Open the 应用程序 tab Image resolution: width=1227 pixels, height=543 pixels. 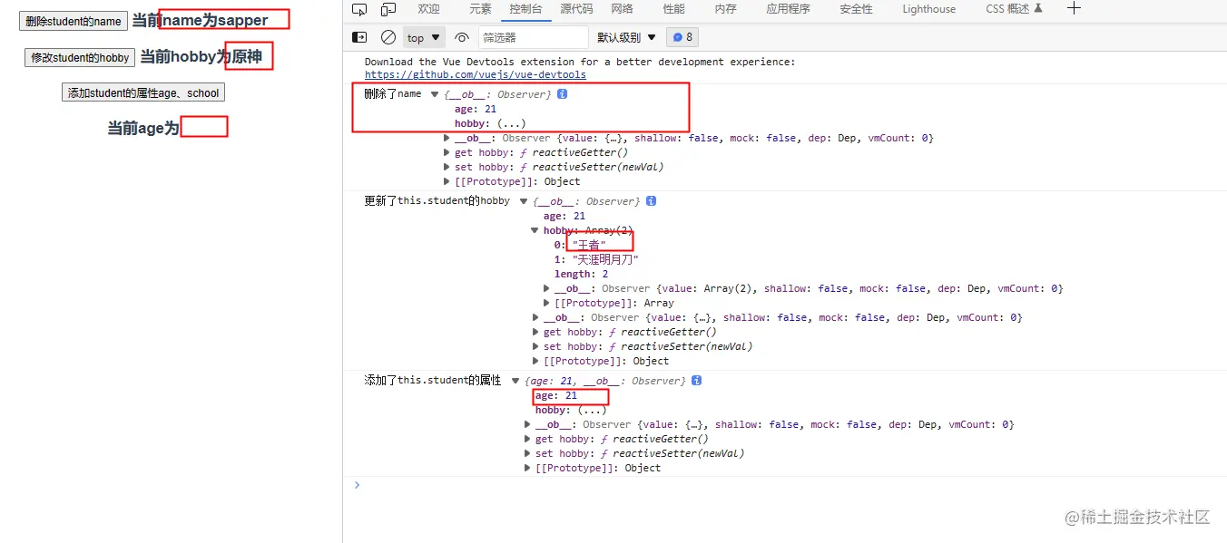(788, 9)
